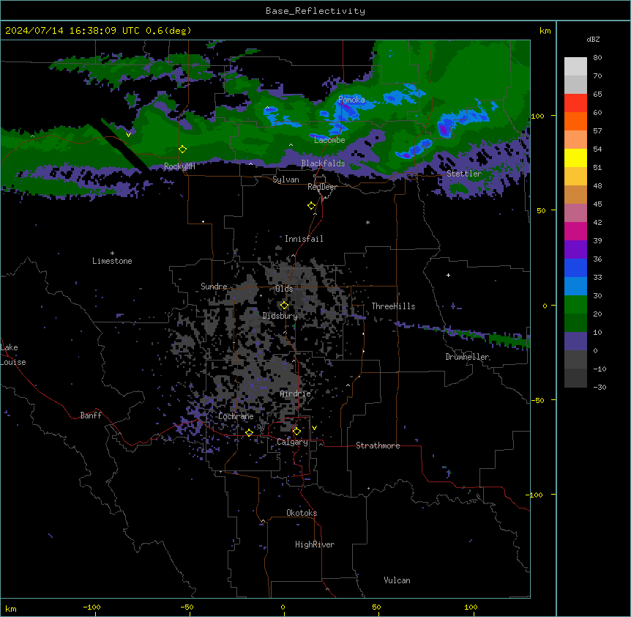Select the yellow diamond marker above Didsbury
The image size is (631, 617).
pos(284,306)
